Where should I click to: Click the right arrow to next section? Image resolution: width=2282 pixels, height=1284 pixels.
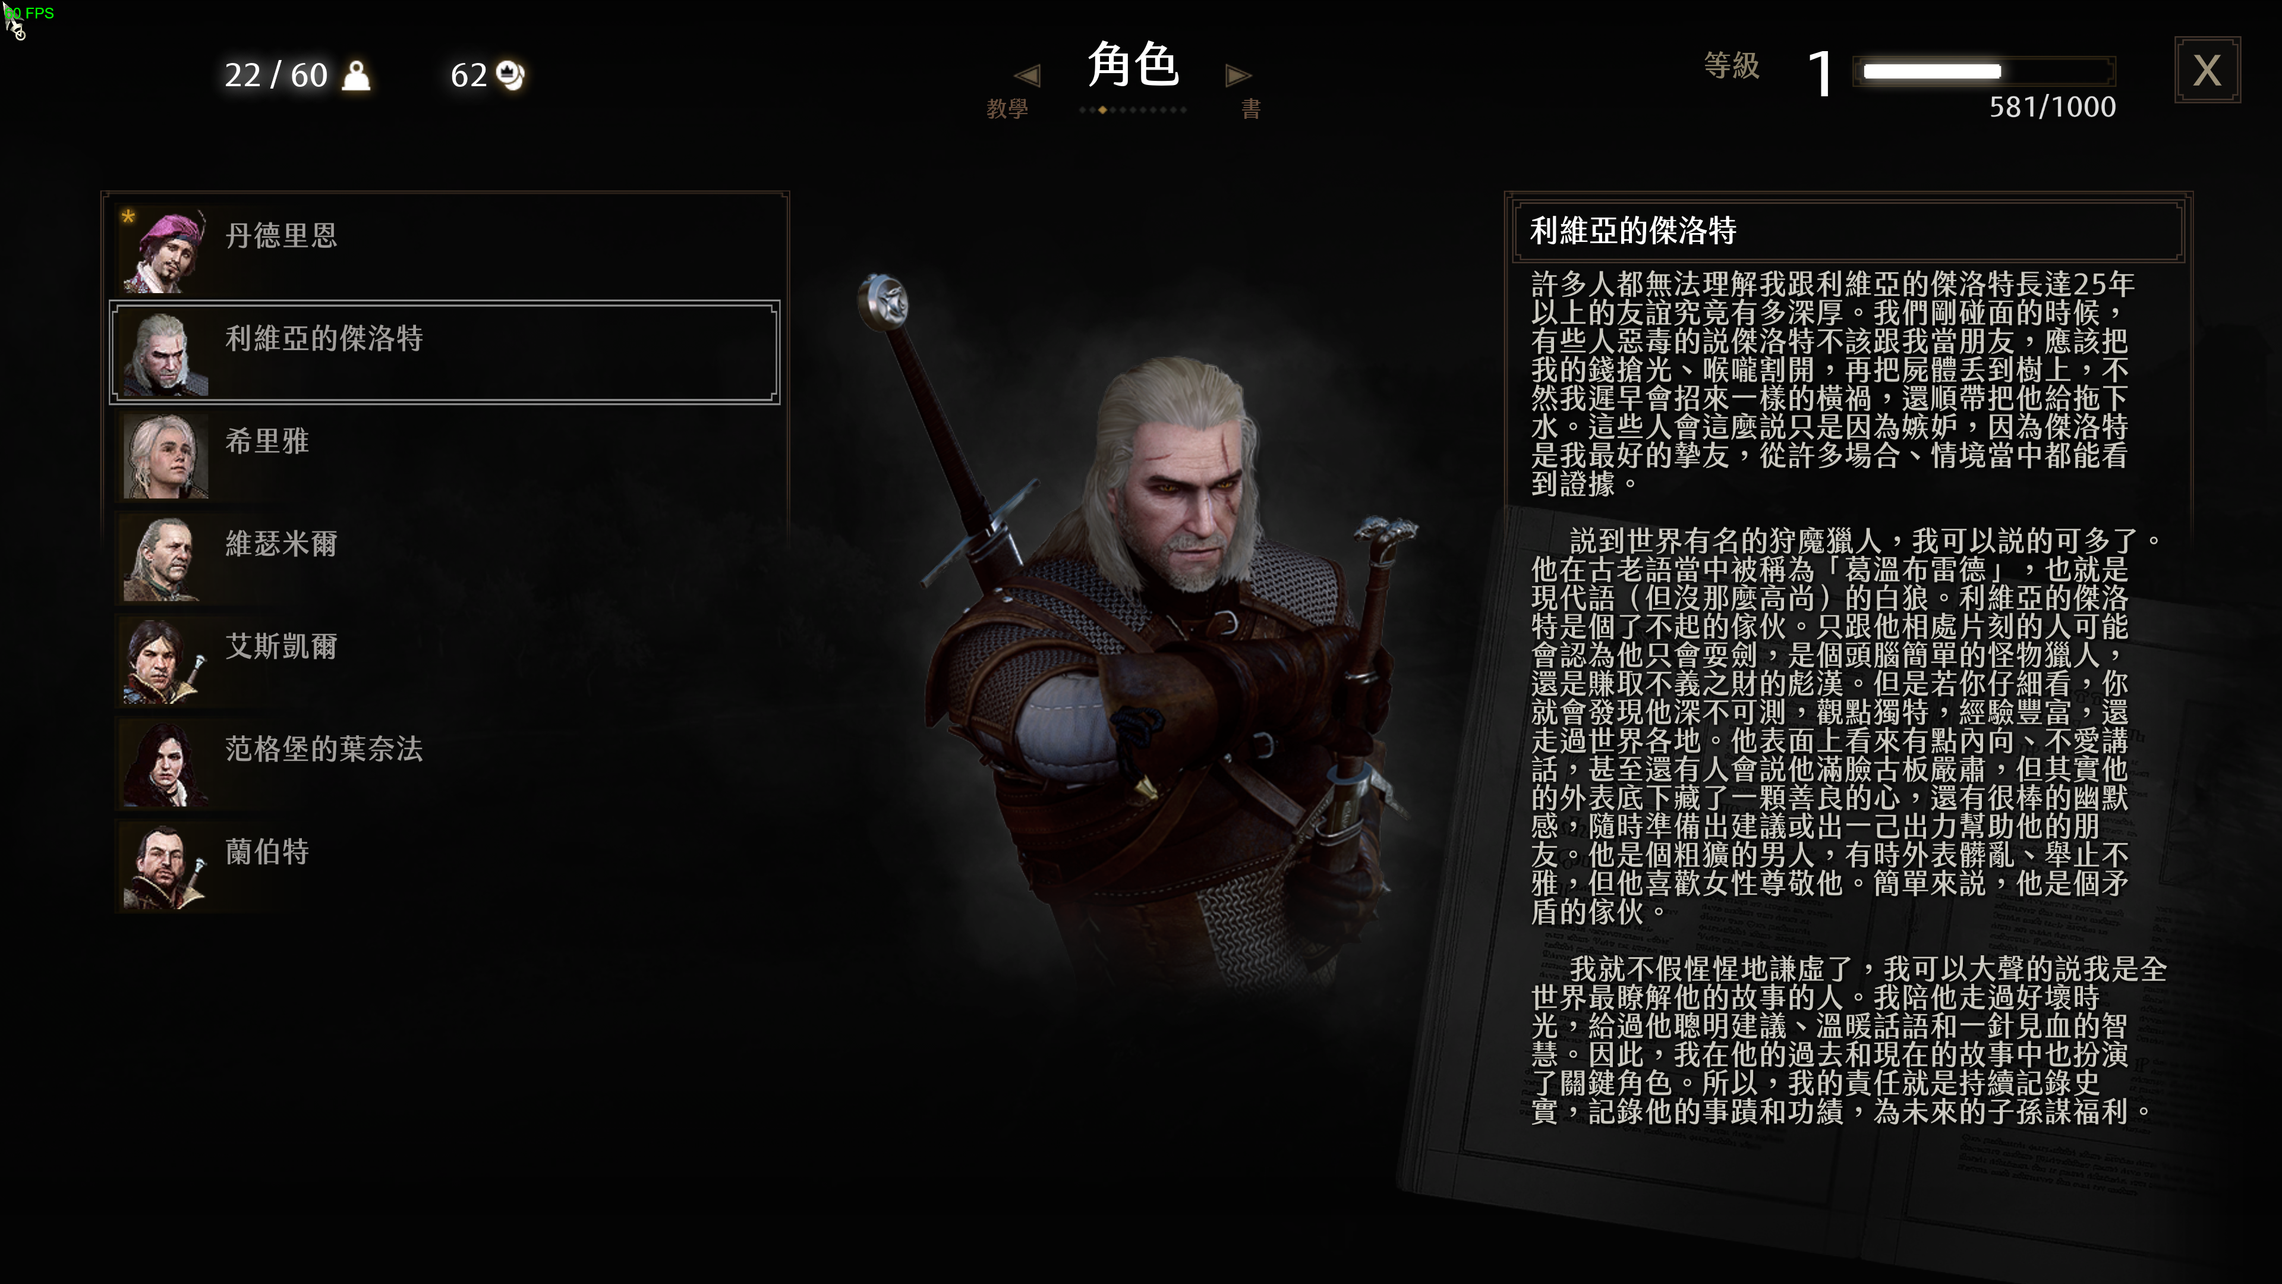tap(1238, 75)
